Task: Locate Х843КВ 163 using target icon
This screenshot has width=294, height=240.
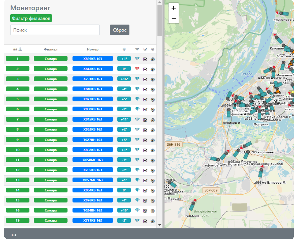Action: coord(153,69)
